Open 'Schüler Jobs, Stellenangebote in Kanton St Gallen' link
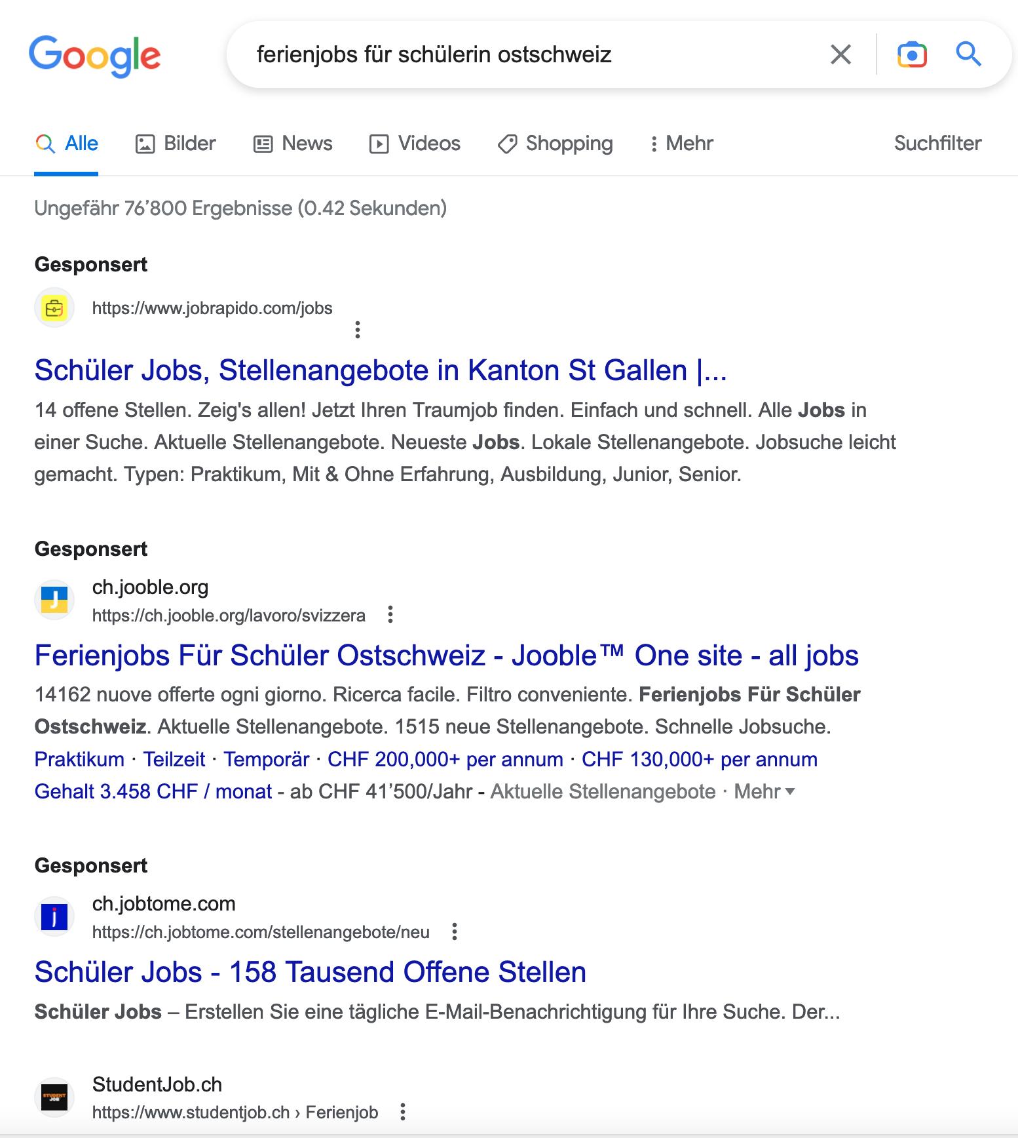Viewport: 1018px width, 1138px height. [381, 370]
